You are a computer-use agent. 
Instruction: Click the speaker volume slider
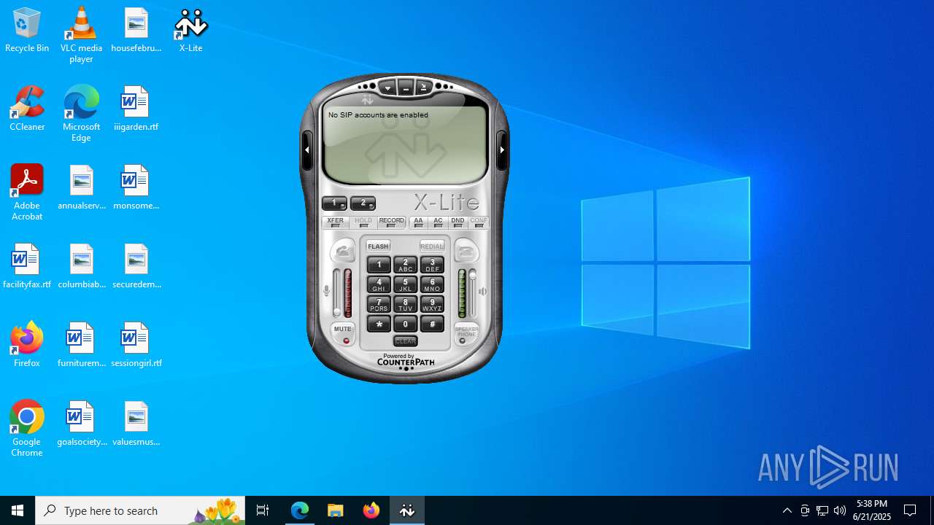[473, 292]
